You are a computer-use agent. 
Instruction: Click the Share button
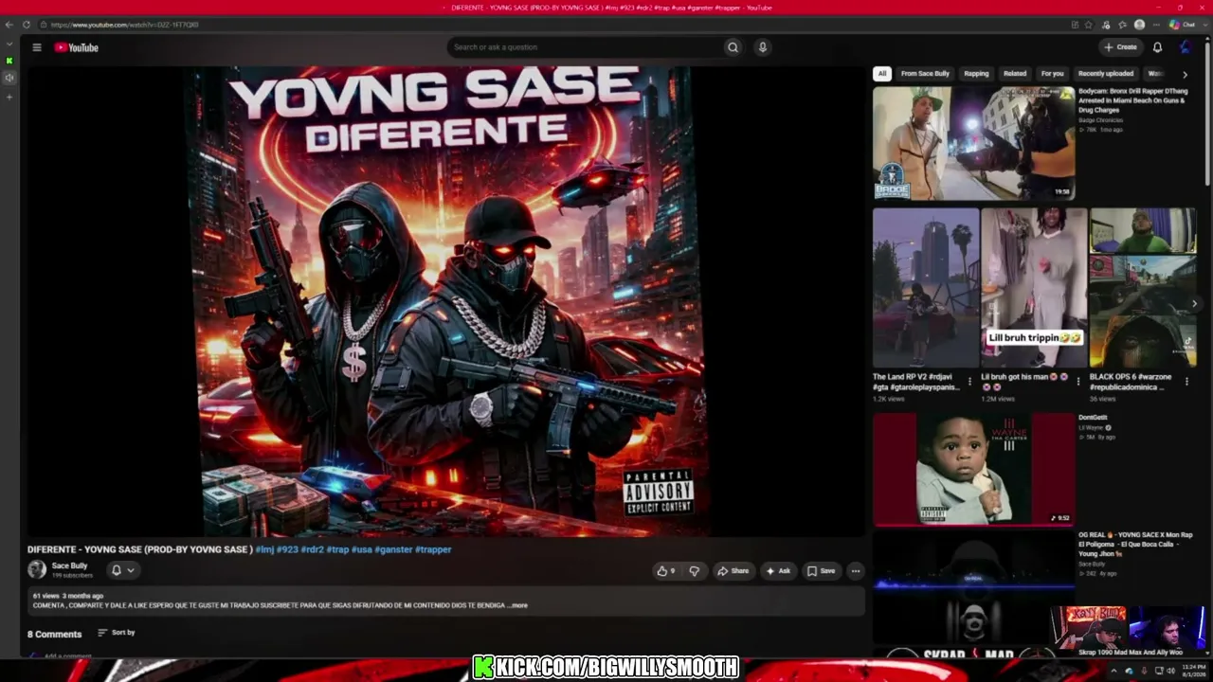pyautogui.click(x=733, y=571)
